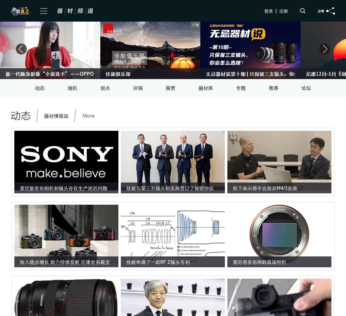Select the 推荐 navigation tab

click(274, 88)
